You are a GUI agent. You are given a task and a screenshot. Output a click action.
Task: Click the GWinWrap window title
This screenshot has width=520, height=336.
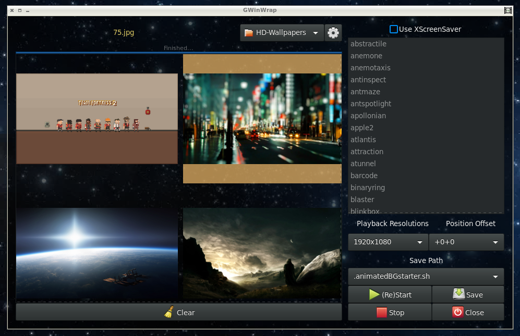[x=260, y=10]
